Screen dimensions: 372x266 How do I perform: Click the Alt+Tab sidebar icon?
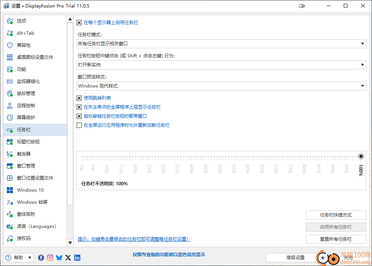coord(10,33)
